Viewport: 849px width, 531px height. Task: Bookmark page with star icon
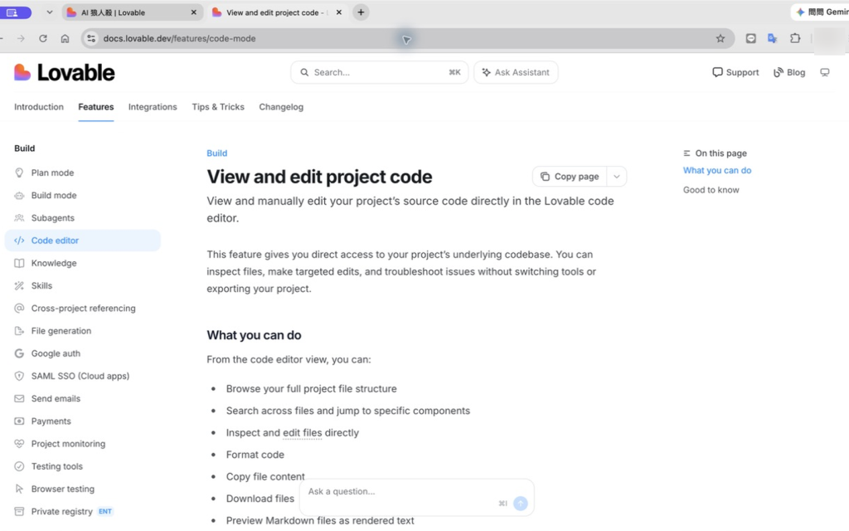[x=720, y=38]
